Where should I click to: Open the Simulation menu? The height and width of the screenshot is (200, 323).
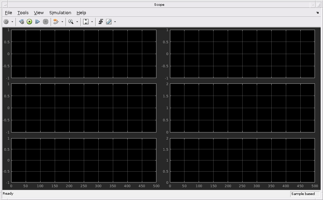(x=60, y=13)
